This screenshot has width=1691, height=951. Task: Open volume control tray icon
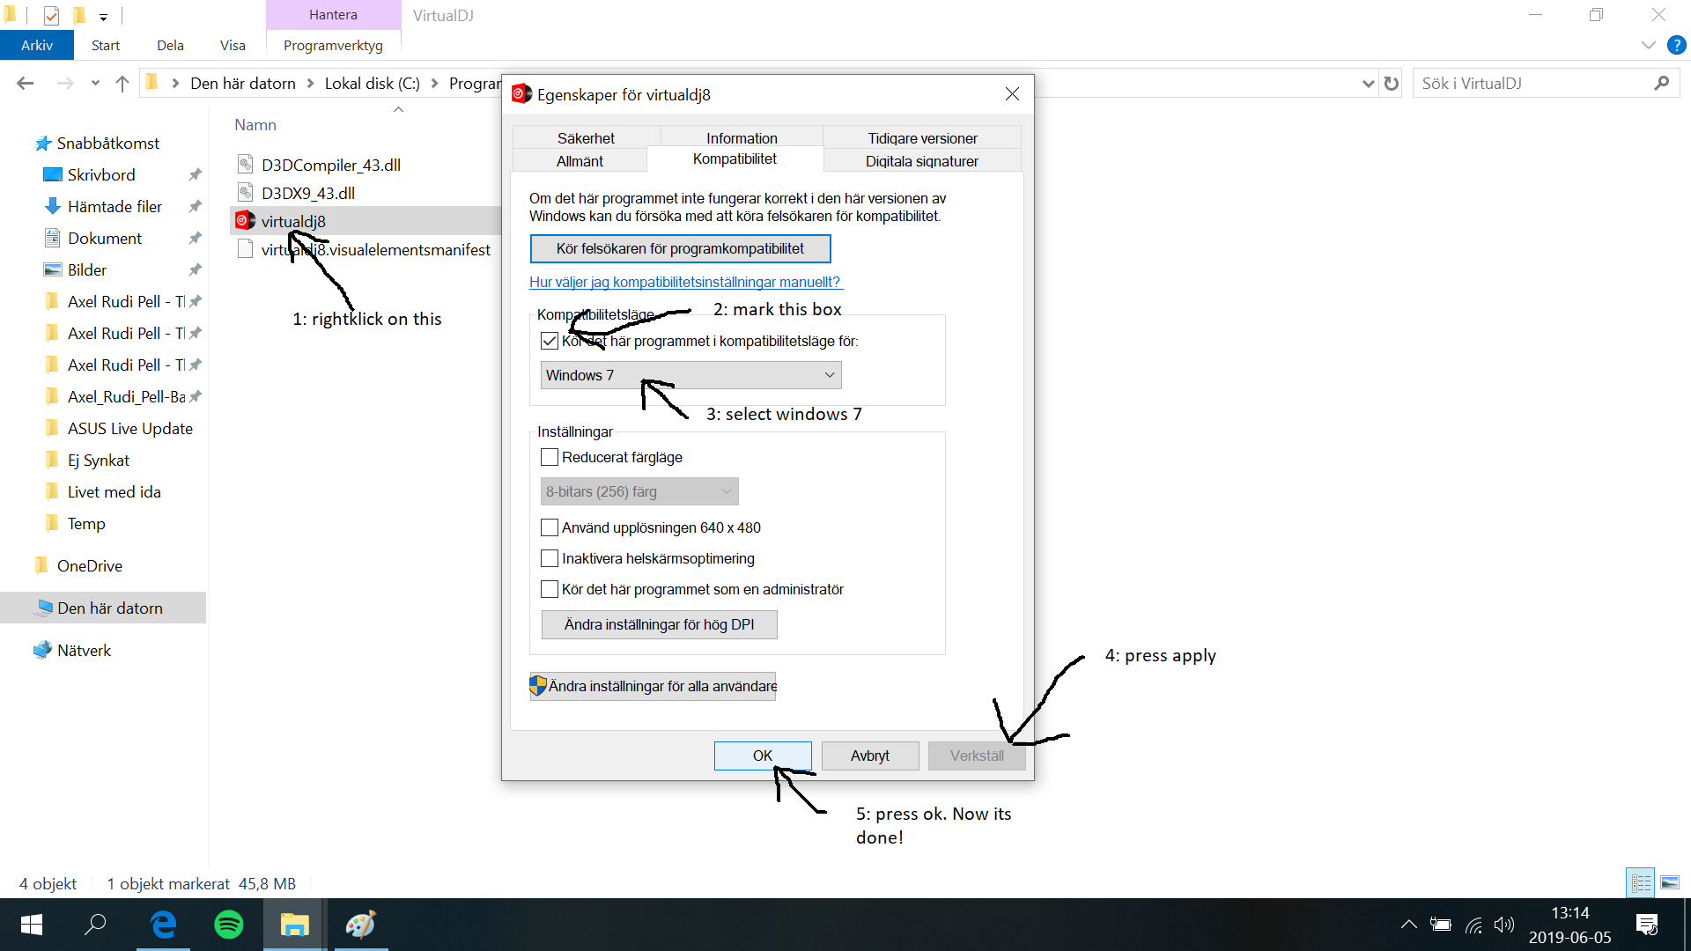[1504, 925]
